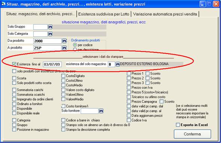The width and height of the screenshot is (221, 143).
Task: Tick Sconto checkbox beside Prezzo 3
Action: 148,83
